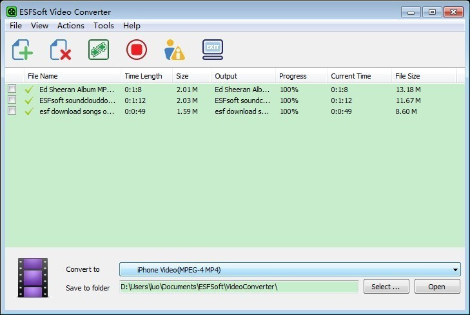Sort by the Time Length column header
Screen dimensions: 470x315
(x=146, y=76)
